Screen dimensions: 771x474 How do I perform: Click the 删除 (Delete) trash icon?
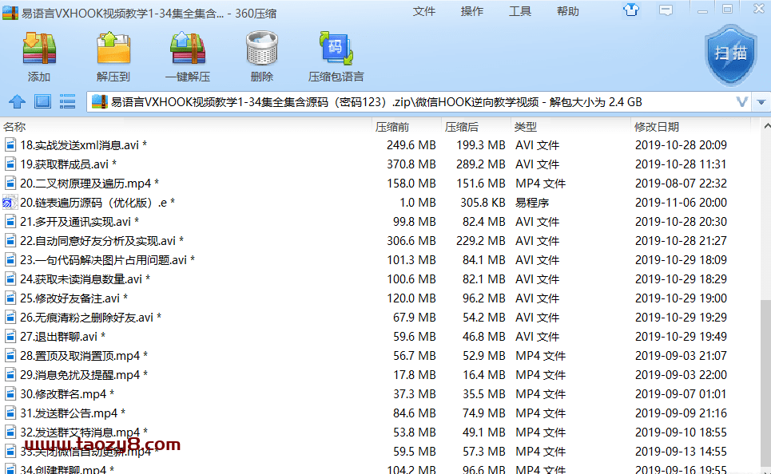261,56
